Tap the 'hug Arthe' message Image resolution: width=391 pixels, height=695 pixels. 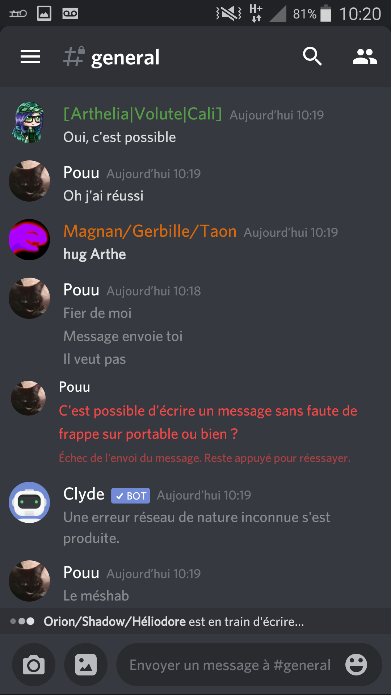click(x=95, y=254)
